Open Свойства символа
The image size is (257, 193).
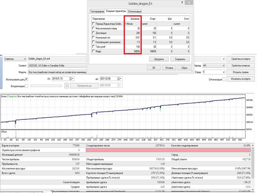click(x=241, y=66)
